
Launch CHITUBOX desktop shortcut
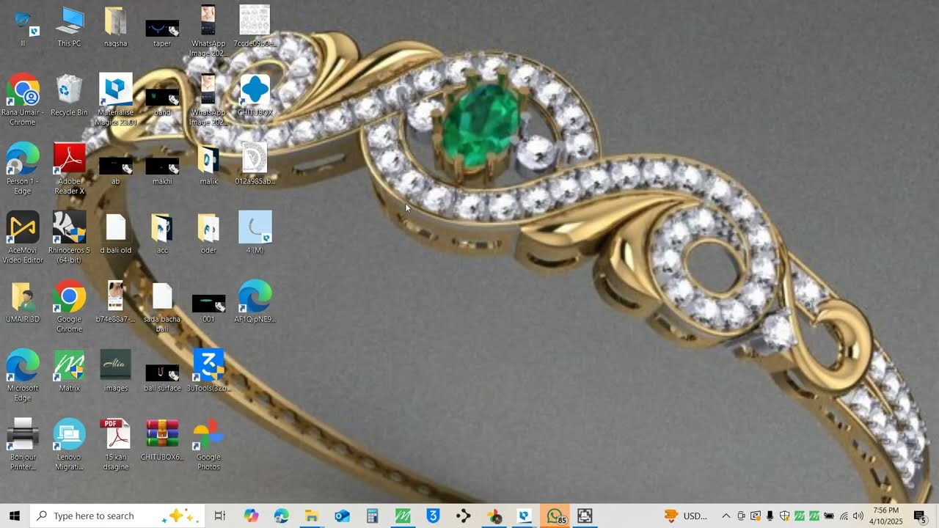(255, 96)
